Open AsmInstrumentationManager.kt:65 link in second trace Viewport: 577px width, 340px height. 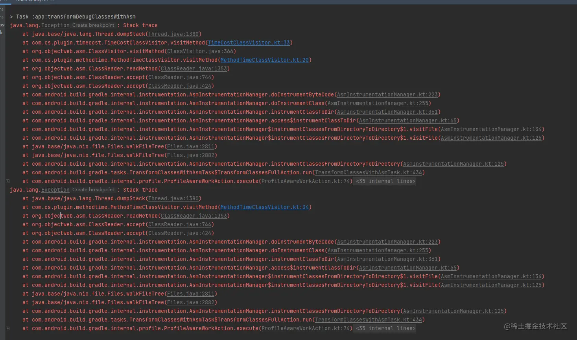(x=408, y=268)
